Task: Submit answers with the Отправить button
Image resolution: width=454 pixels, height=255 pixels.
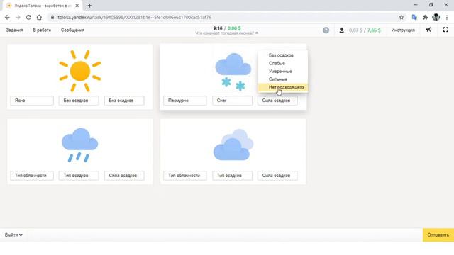Action: pos(438,234)
